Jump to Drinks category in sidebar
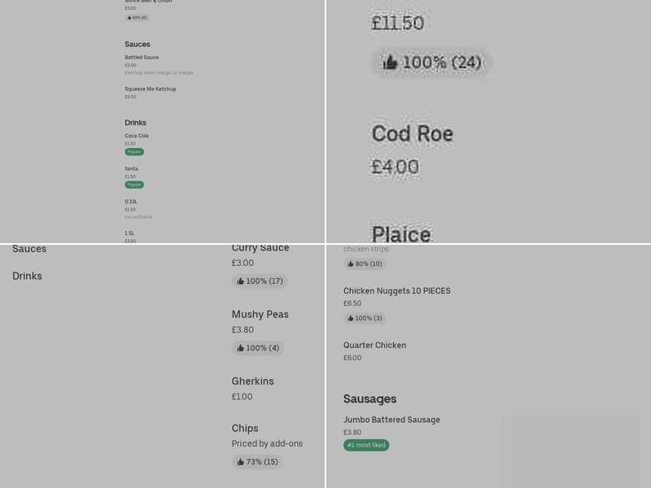This screenshot has width=651, height=488. pos(27,276)
